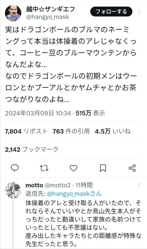
Task: Open 越中☆ザンギエフ profile avatar
Action: (13, 13)
